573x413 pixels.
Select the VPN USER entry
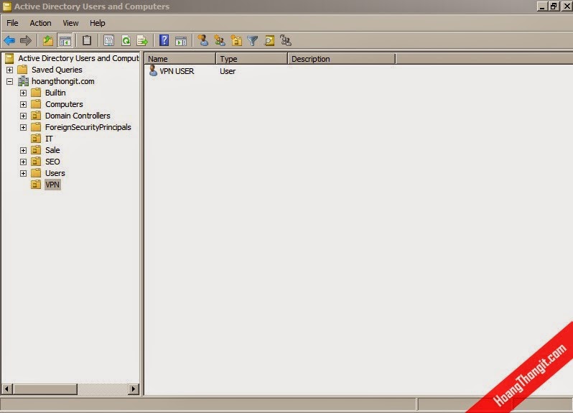(177, 71)
